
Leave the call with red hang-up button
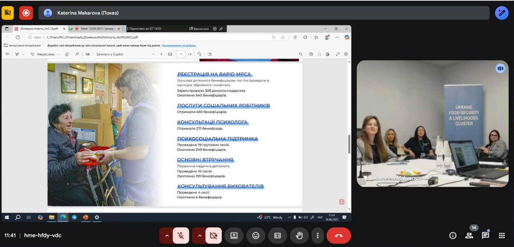click(x=339, y=236)
